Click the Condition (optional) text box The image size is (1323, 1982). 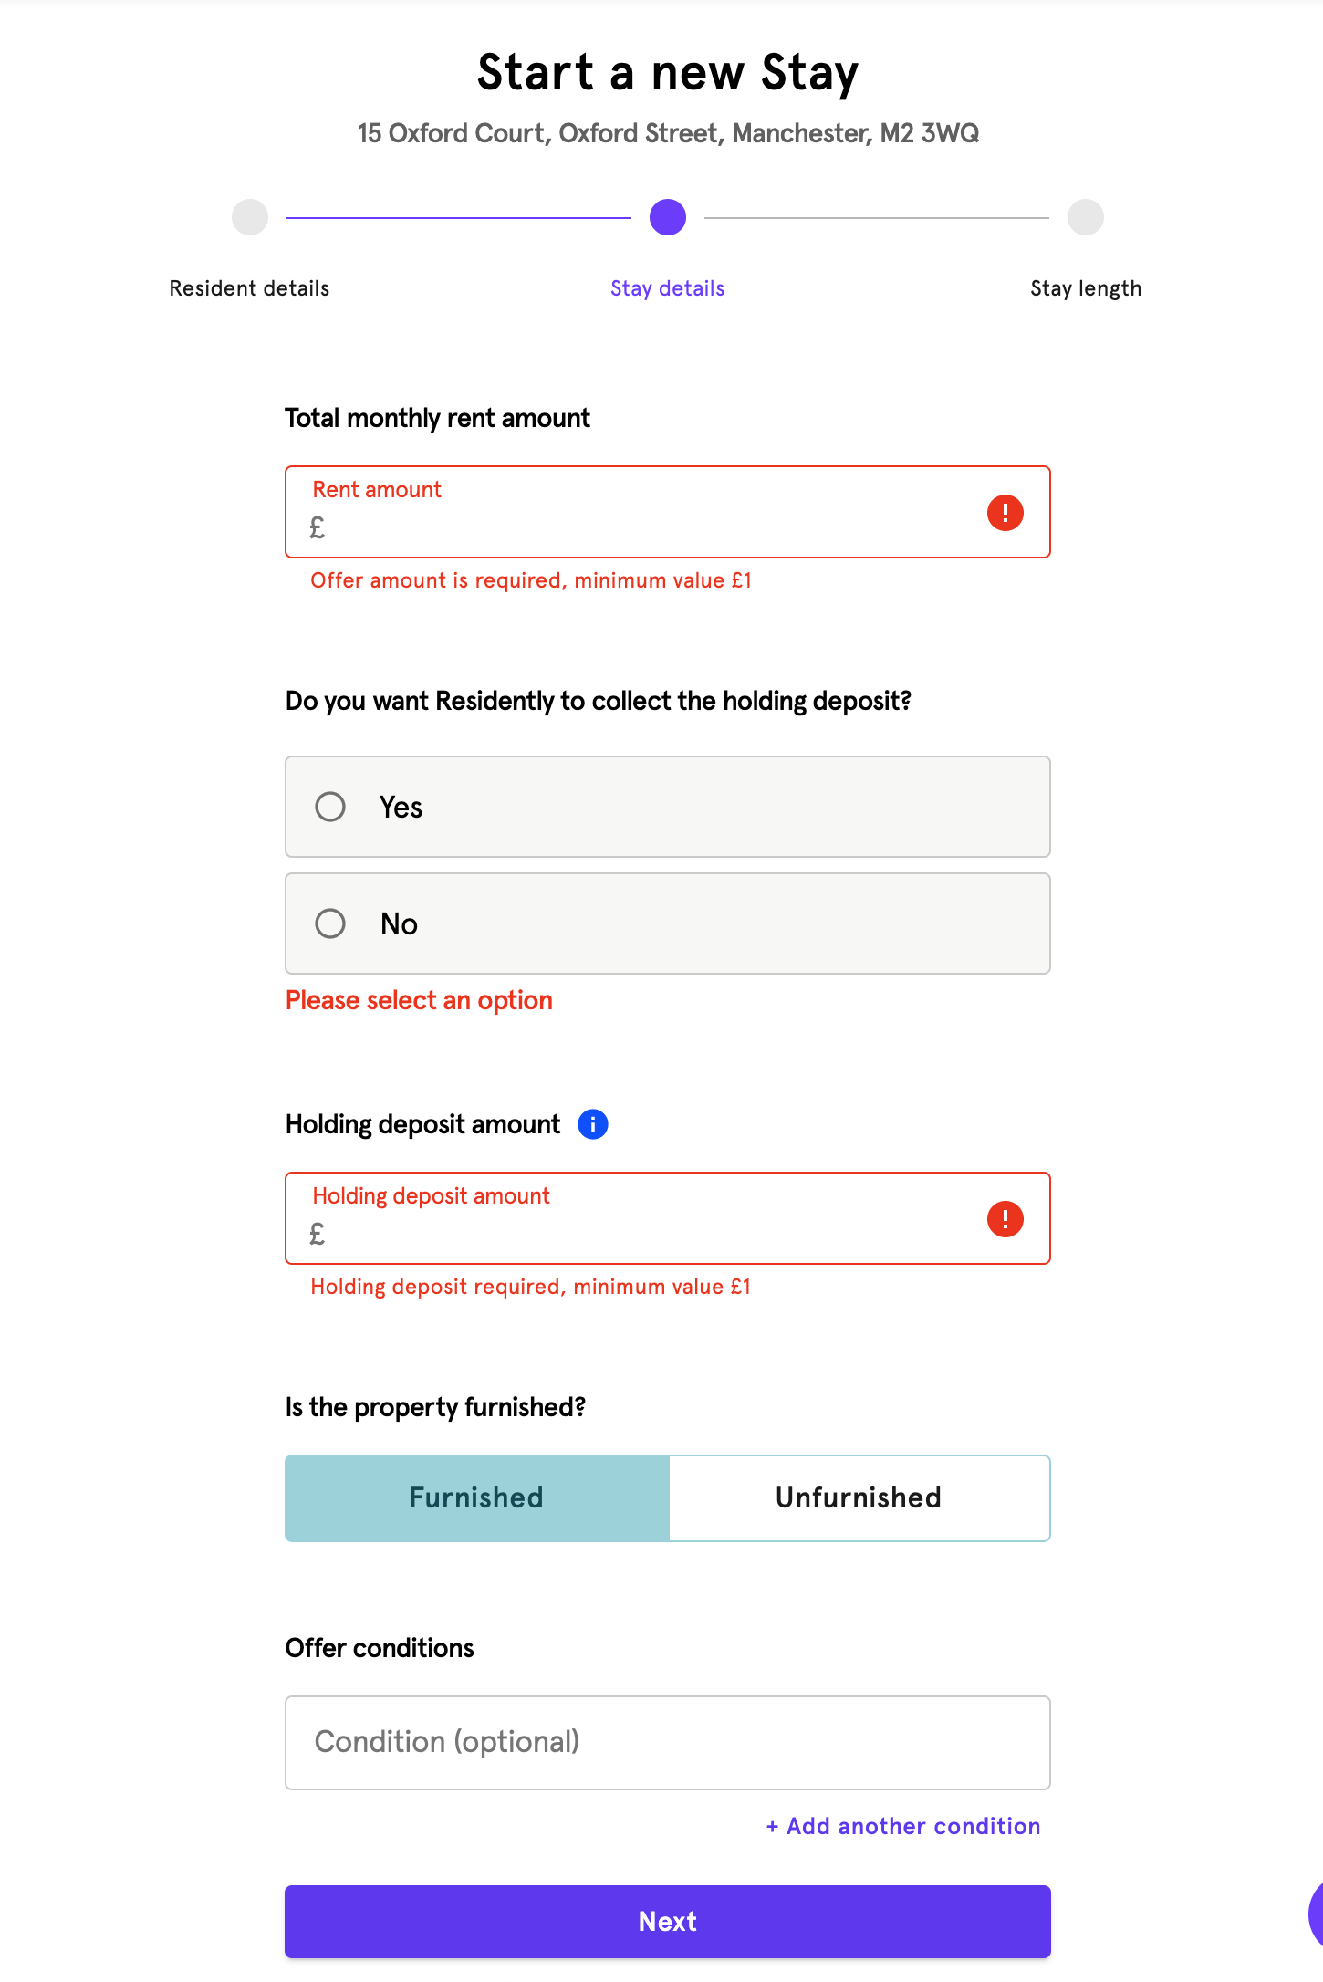pyautogui.click(x=668, y=1743)
